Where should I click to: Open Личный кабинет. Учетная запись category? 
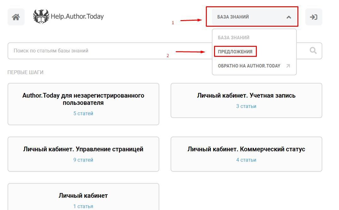(x=246, y=95)
